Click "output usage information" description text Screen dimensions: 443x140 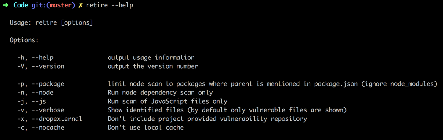click(151, 58)
